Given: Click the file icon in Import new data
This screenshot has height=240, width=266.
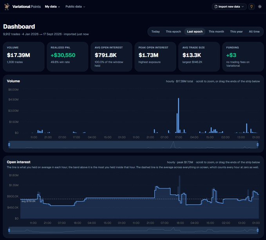Looking at the screenshot, I should click(x=216, y=7).
